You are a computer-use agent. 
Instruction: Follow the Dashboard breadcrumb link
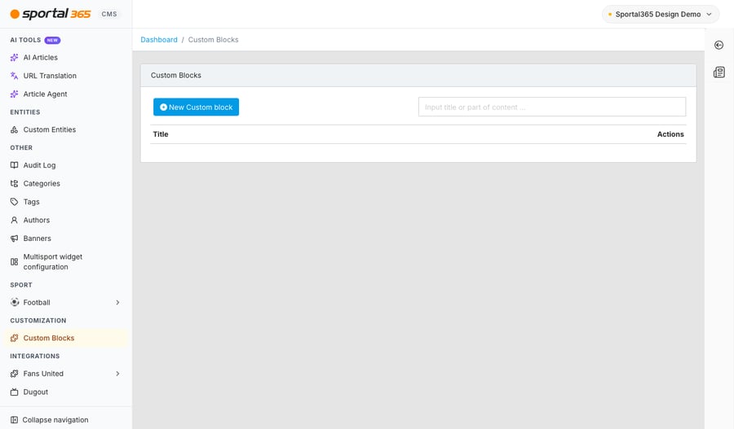point(159,40)
